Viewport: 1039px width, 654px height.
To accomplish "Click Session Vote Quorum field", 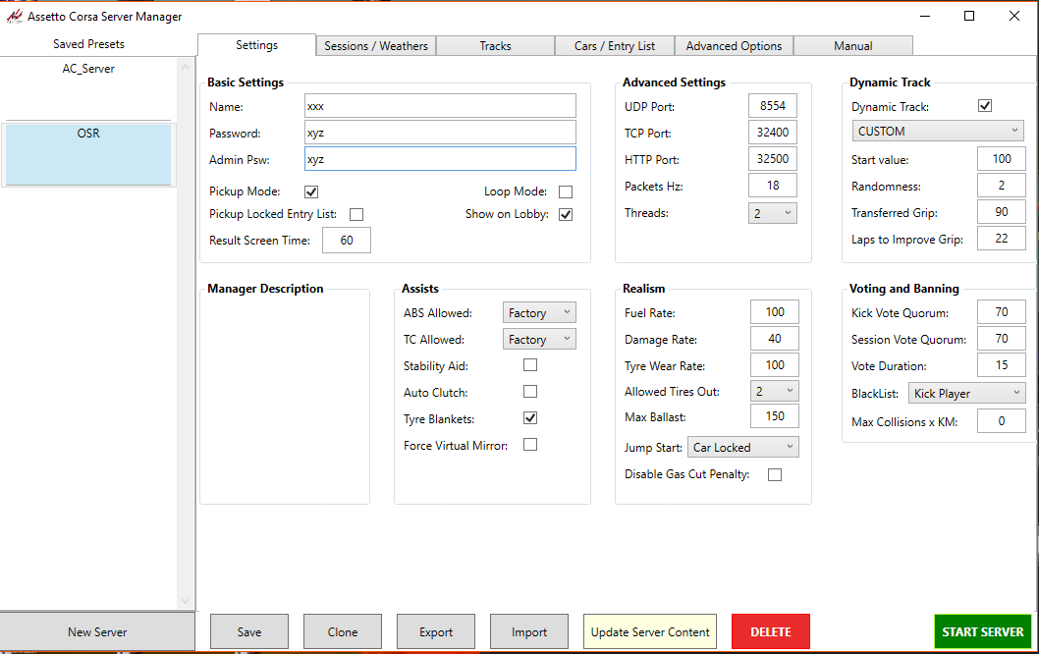I will (x=1002, y=339).
